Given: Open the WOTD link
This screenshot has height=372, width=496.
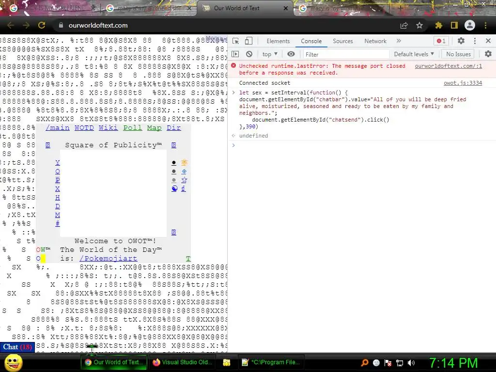Looking at the screenshot, I should pyautogui.click(x=84, y=128).
